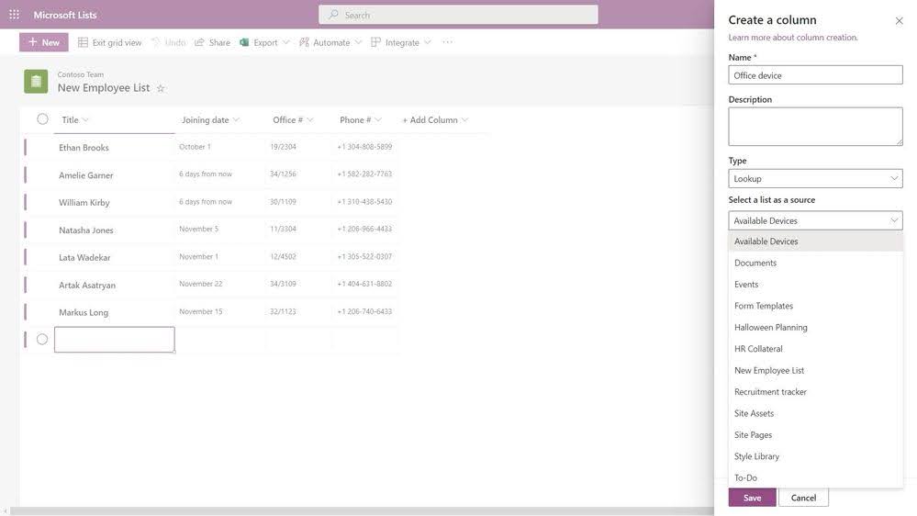The height and width of the screenshot is (516, 917).
Task: Choose Recruitment tracker from source list
Action: [815, 391]
